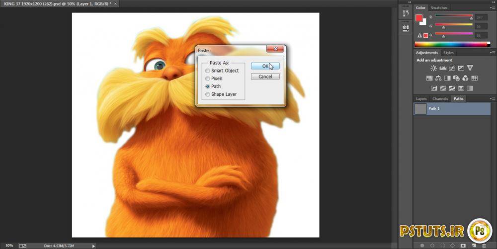
Task: Open the Paths panel options menu
Action: click(x=492, y=98)
